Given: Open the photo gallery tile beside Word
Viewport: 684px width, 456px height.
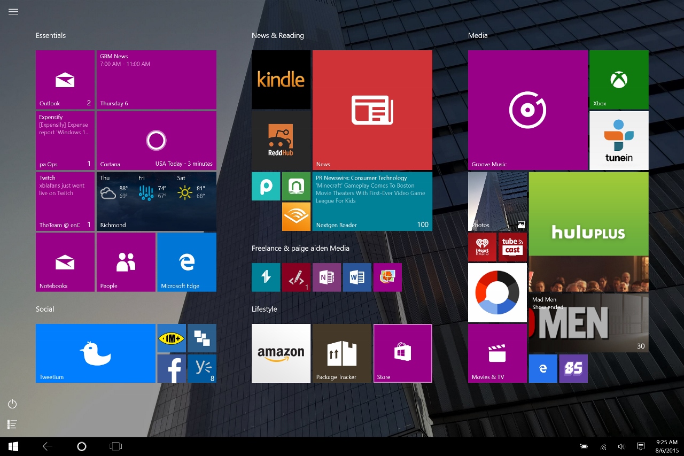Looking at the screenshot, I should [x=387, y=277].
